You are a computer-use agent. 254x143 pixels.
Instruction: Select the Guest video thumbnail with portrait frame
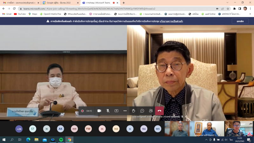pos(209,129)
